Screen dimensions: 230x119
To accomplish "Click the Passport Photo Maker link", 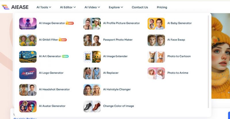I will tap(118, 40).
